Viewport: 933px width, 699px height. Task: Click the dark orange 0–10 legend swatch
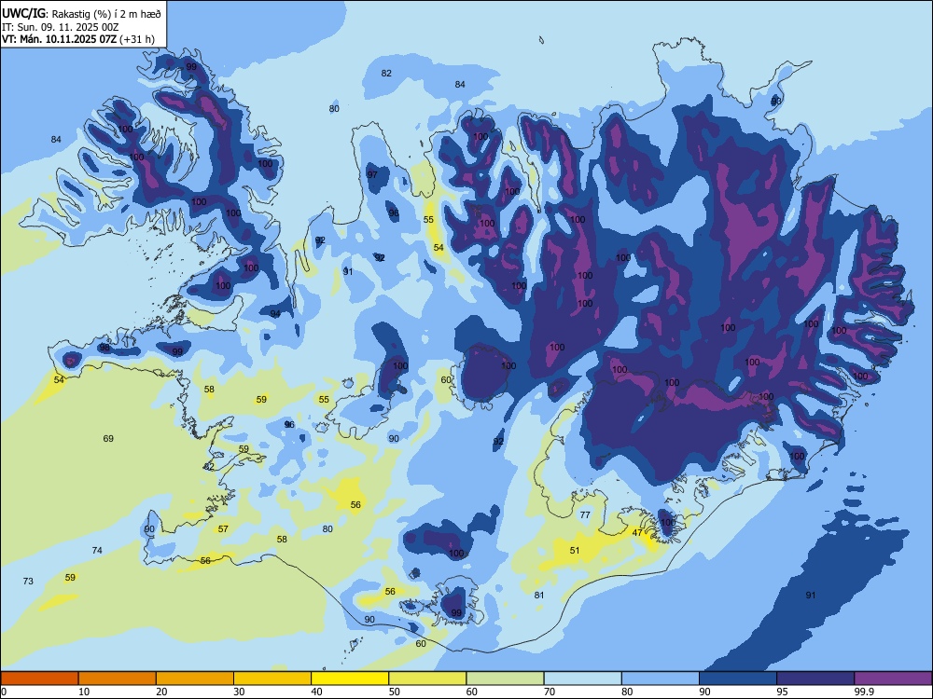(39, 678)
